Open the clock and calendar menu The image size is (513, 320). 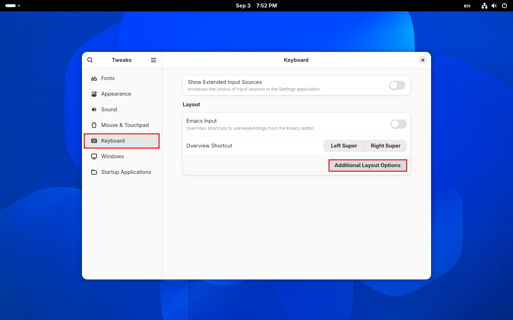click(x=256, y=6)
